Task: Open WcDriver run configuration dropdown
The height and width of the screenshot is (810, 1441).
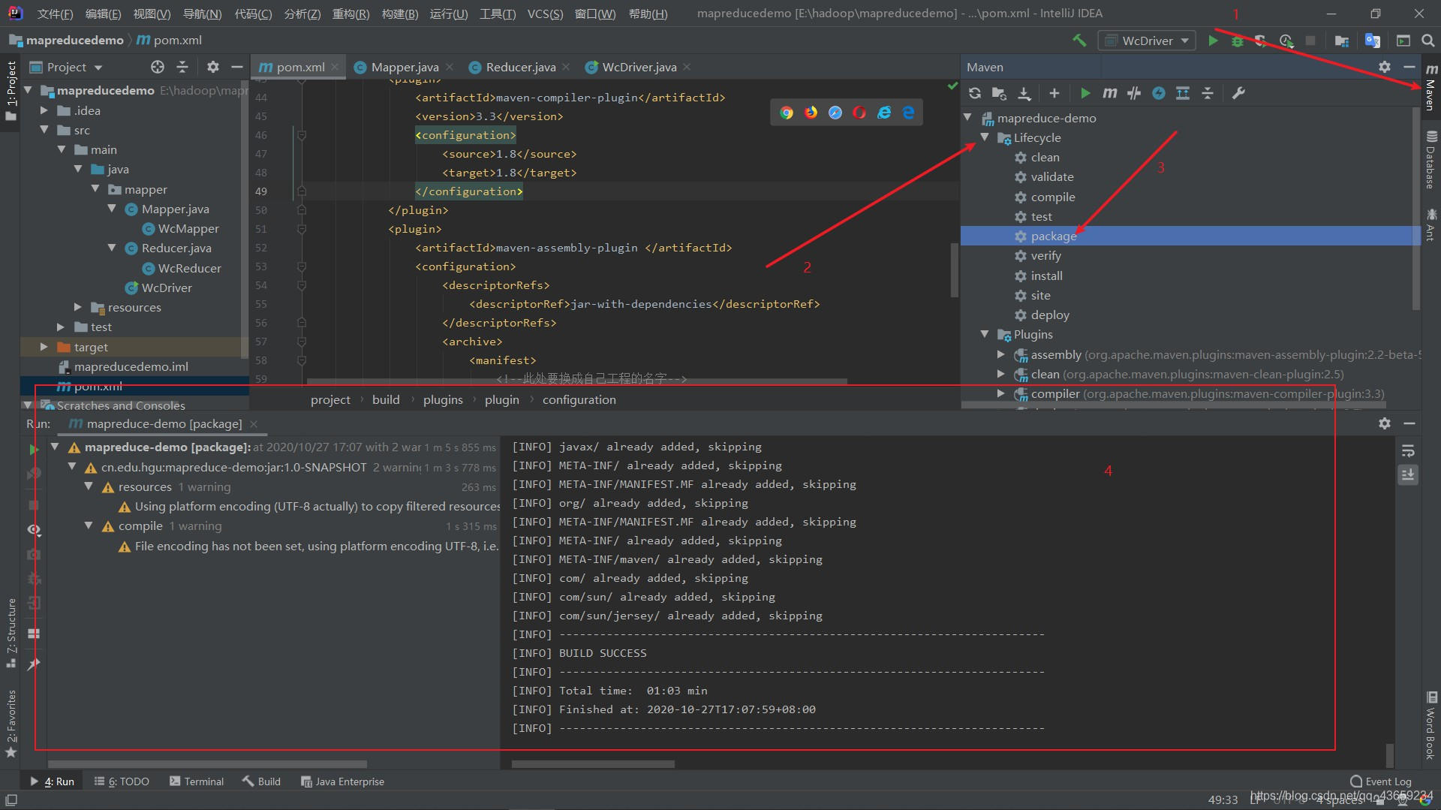Action: pos(1146,41)
